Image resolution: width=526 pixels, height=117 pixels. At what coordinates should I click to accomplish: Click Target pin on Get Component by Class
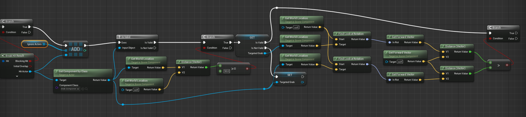tap(57, 80)
